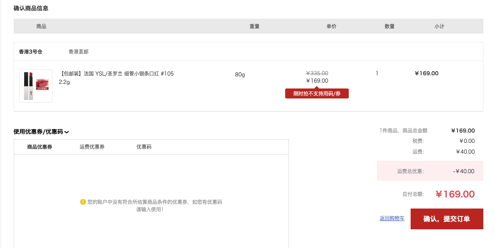Collapse the 使用优惠券/优惠码 section chevron

point(66,132)
